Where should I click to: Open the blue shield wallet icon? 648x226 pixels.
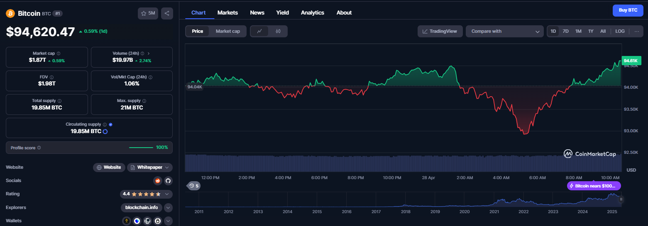coord(137,221)
